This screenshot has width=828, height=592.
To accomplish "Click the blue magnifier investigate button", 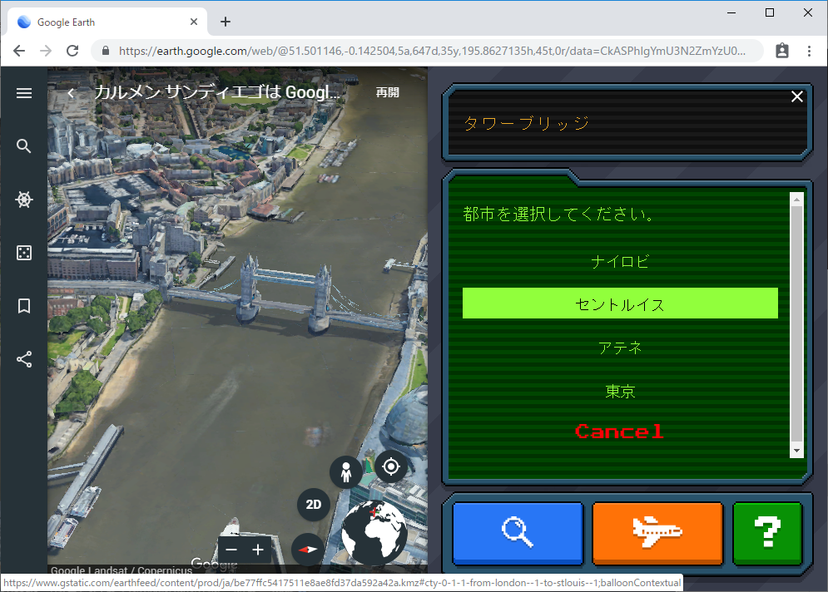I will (518, 533).
